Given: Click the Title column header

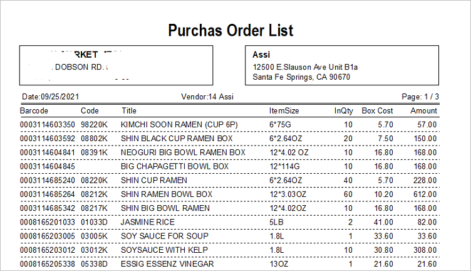Looking at the screenshot, I should [x=128, y=111].
